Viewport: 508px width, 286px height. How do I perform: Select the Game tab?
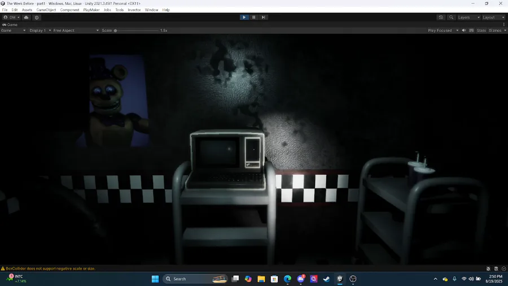click(x=10, y=24)
